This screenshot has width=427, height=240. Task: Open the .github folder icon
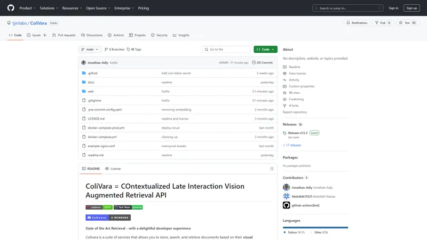click(84, 73)
